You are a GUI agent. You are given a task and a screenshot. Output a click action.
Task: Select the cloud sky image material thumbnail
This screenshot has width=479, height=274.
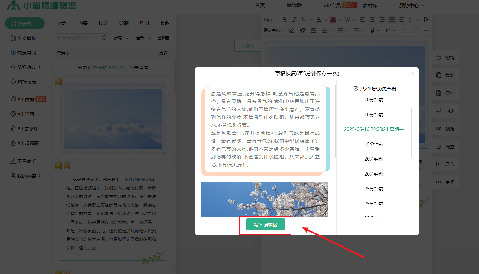[113, 119]
